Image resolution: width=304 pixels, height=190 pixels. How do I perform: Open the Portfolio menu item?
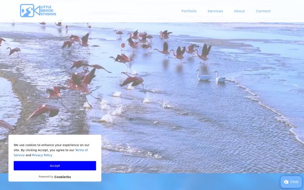click(x=189, y=11)
